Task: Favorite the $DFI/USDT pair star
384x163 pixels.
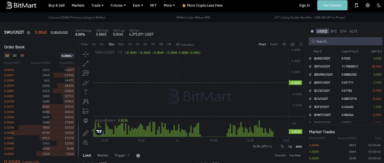Action: click(x=310, y=107)
